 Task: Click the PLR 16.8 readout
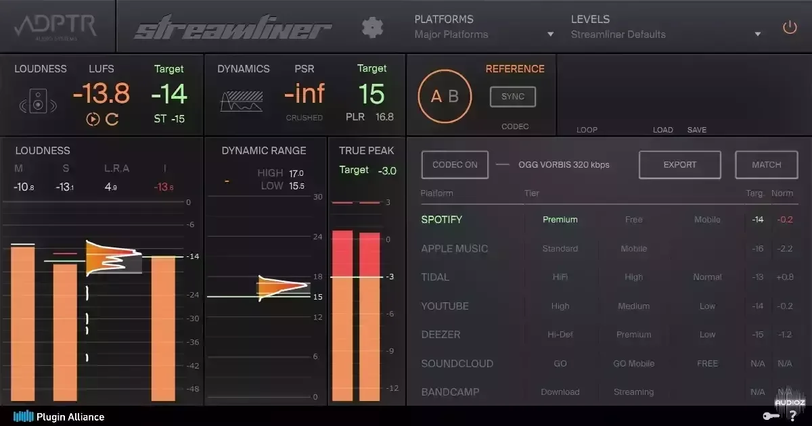(x=369, y=117)
